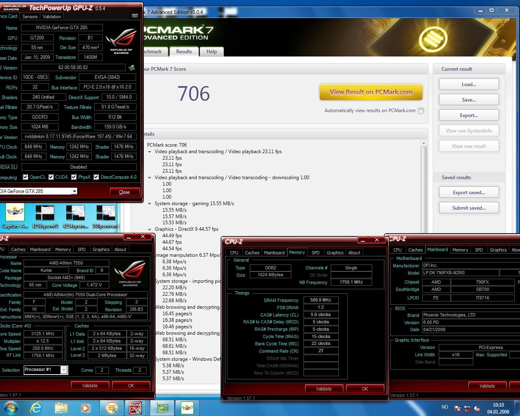Viewport: 520px width, 416px height.
Task: Open Caches tab in the Mainboard CPU-Z window
Action: 415,250
